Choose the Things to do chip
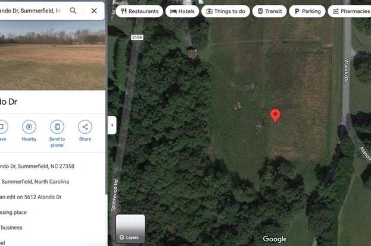Image resolution: width=371 pixels, height=246 pixels. point(226,11)
